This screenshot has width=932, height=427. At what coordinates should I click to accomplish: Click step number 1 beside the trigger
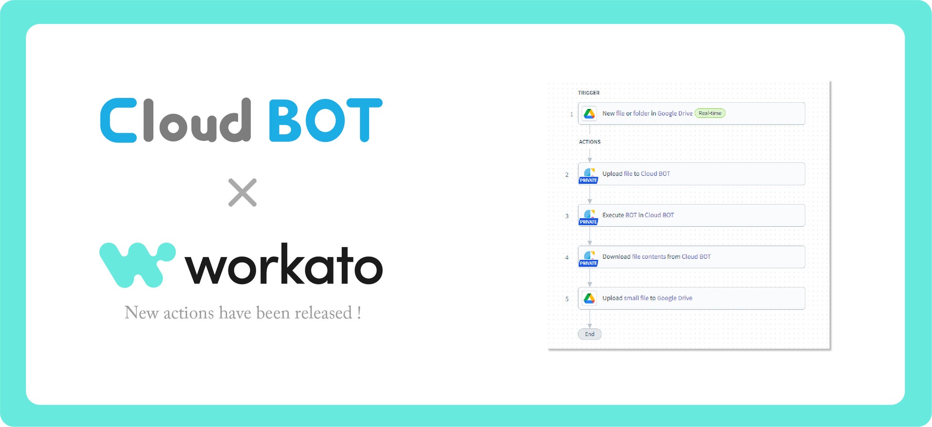click(572, 115)
